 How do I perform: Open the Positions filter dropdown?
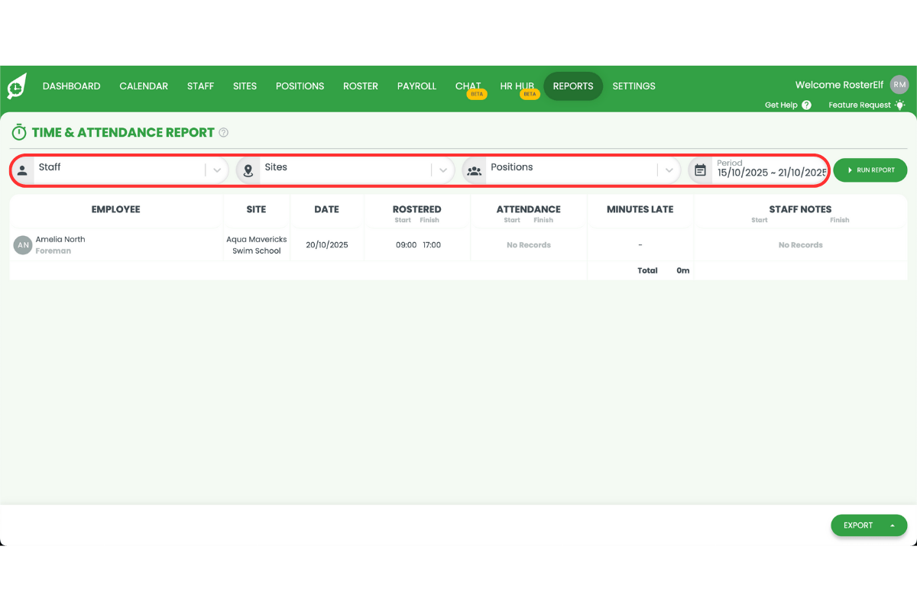click(669, 170)
